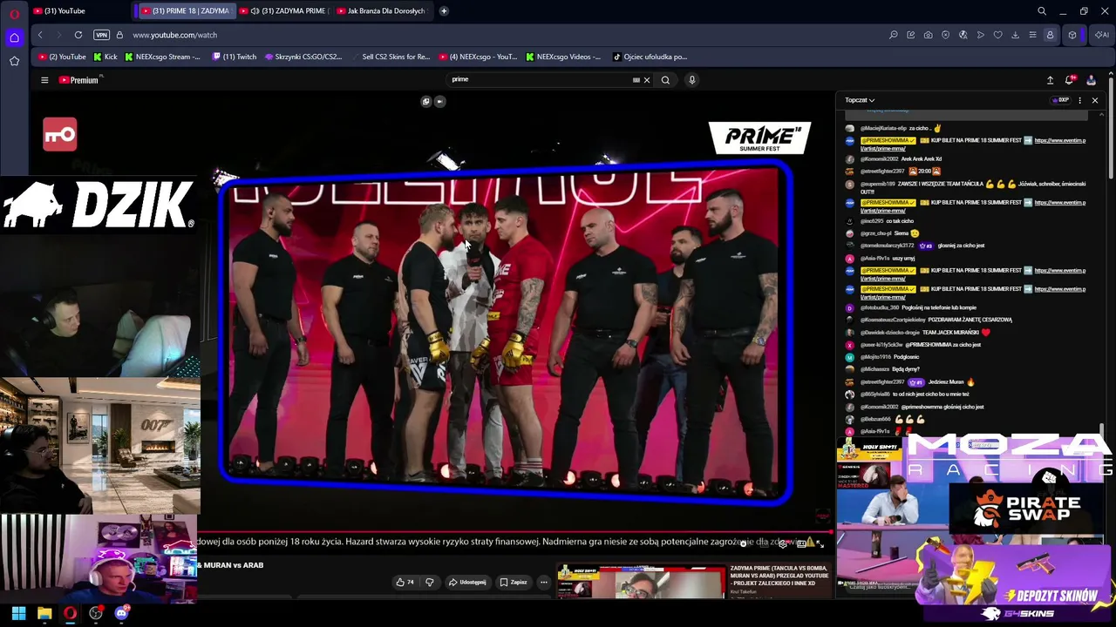
Task: Close the live chat panel
Action: (x=1095, y=100)
